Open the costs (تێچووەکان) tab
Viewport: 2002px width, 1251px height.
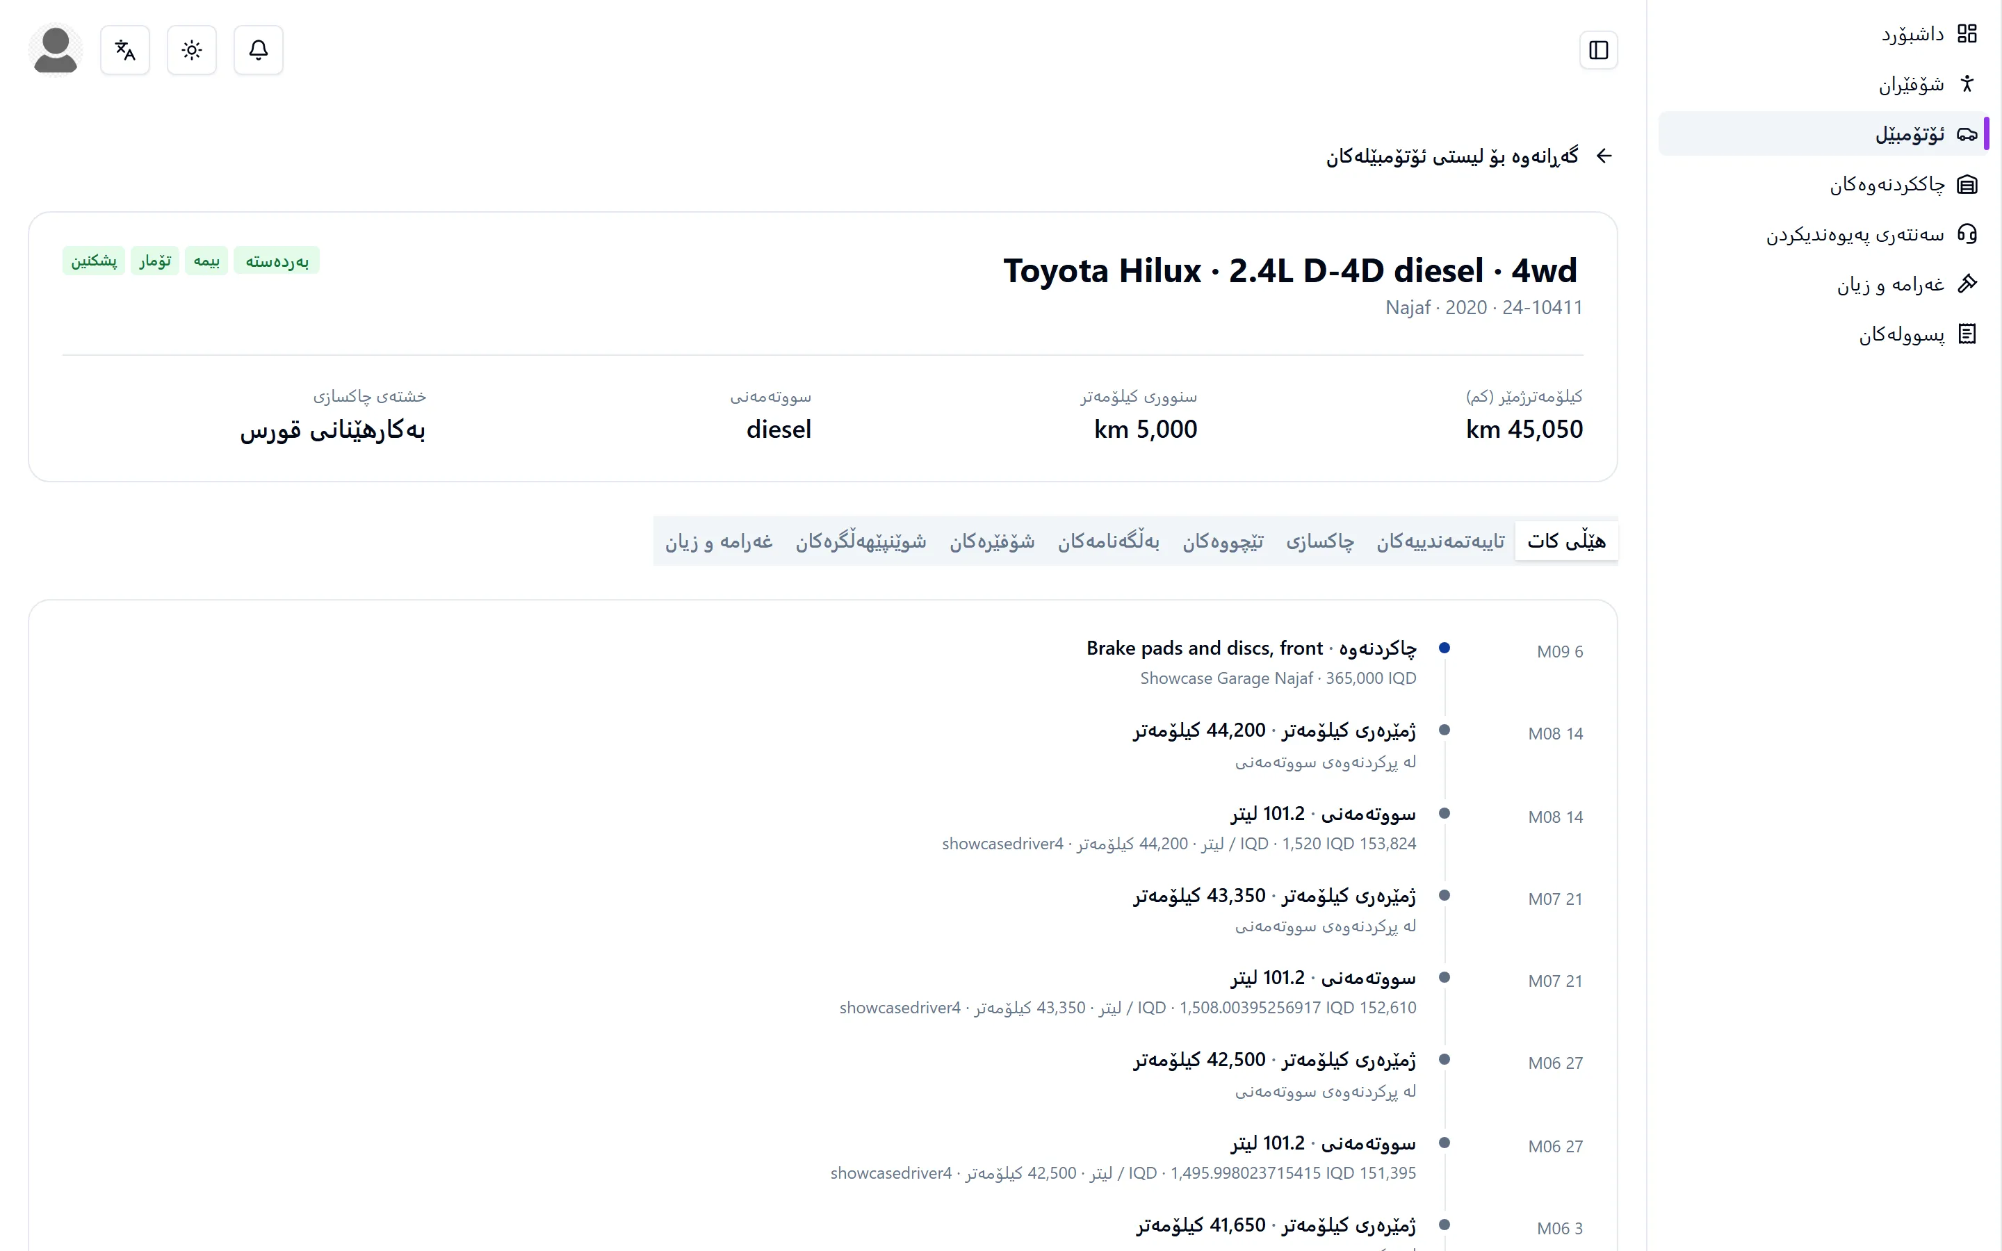[1223, 541]
